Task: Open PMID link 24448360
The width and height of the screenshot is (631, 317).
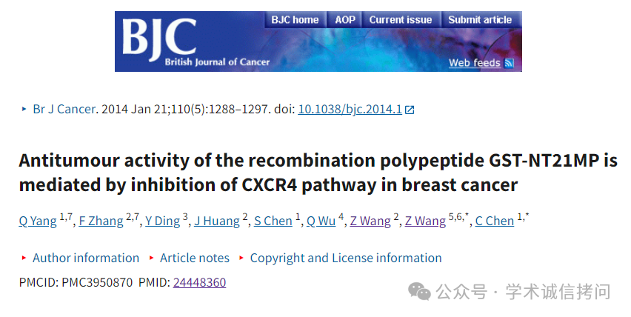Action: [200, 282]
